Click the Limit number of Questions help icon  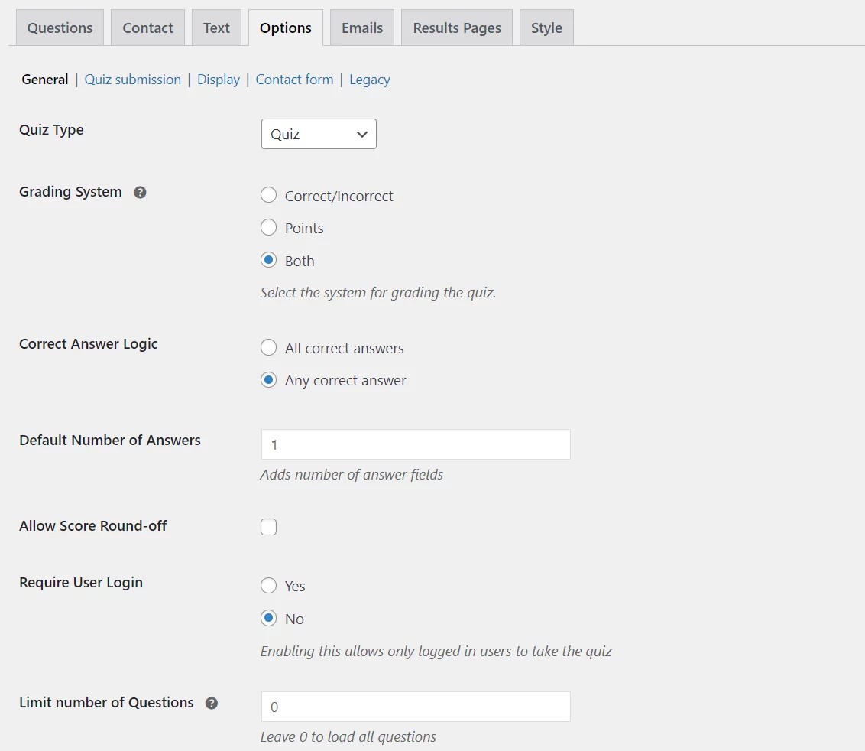[212, 703]
